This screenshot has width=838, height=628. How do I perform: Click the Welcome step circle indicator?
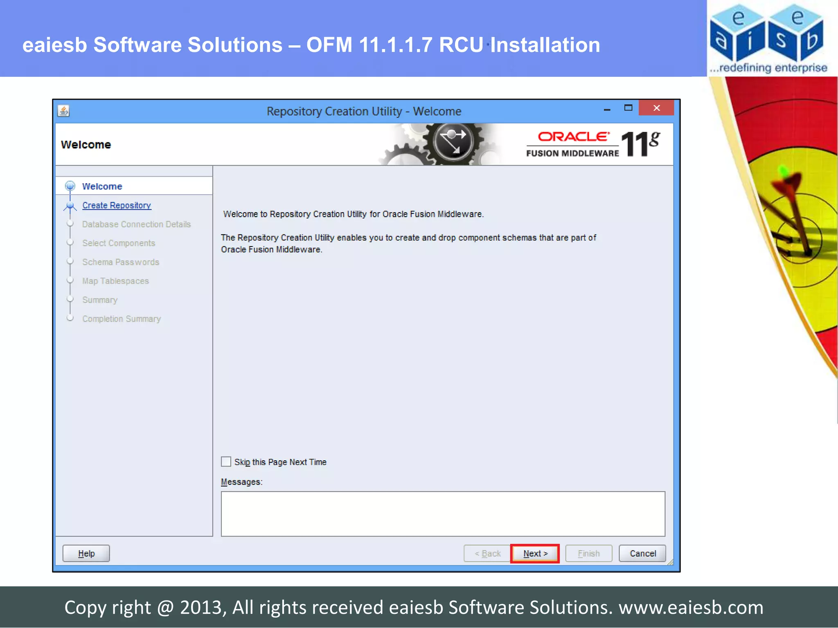coord(70,186)
